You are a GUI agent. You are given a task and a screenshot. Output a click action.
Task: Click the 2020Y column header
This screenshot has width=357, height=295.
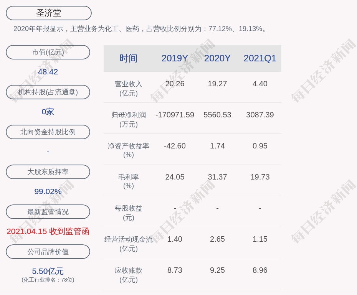(217, 58)
